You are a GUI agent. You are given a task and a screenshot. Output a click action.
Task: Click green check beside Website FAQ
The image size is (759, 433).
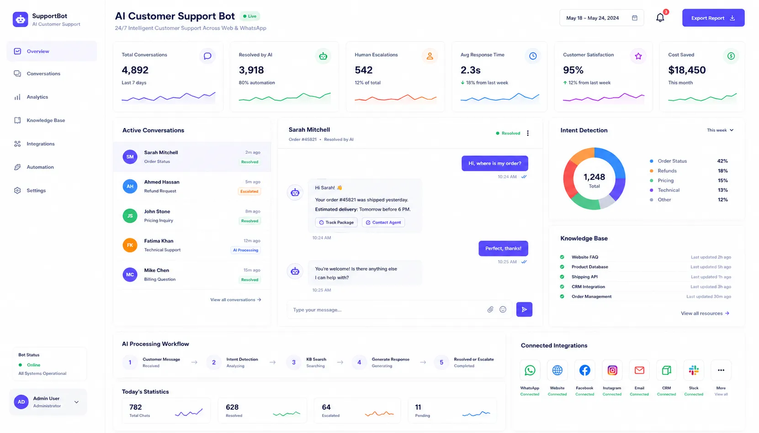(x=562, y=257)
